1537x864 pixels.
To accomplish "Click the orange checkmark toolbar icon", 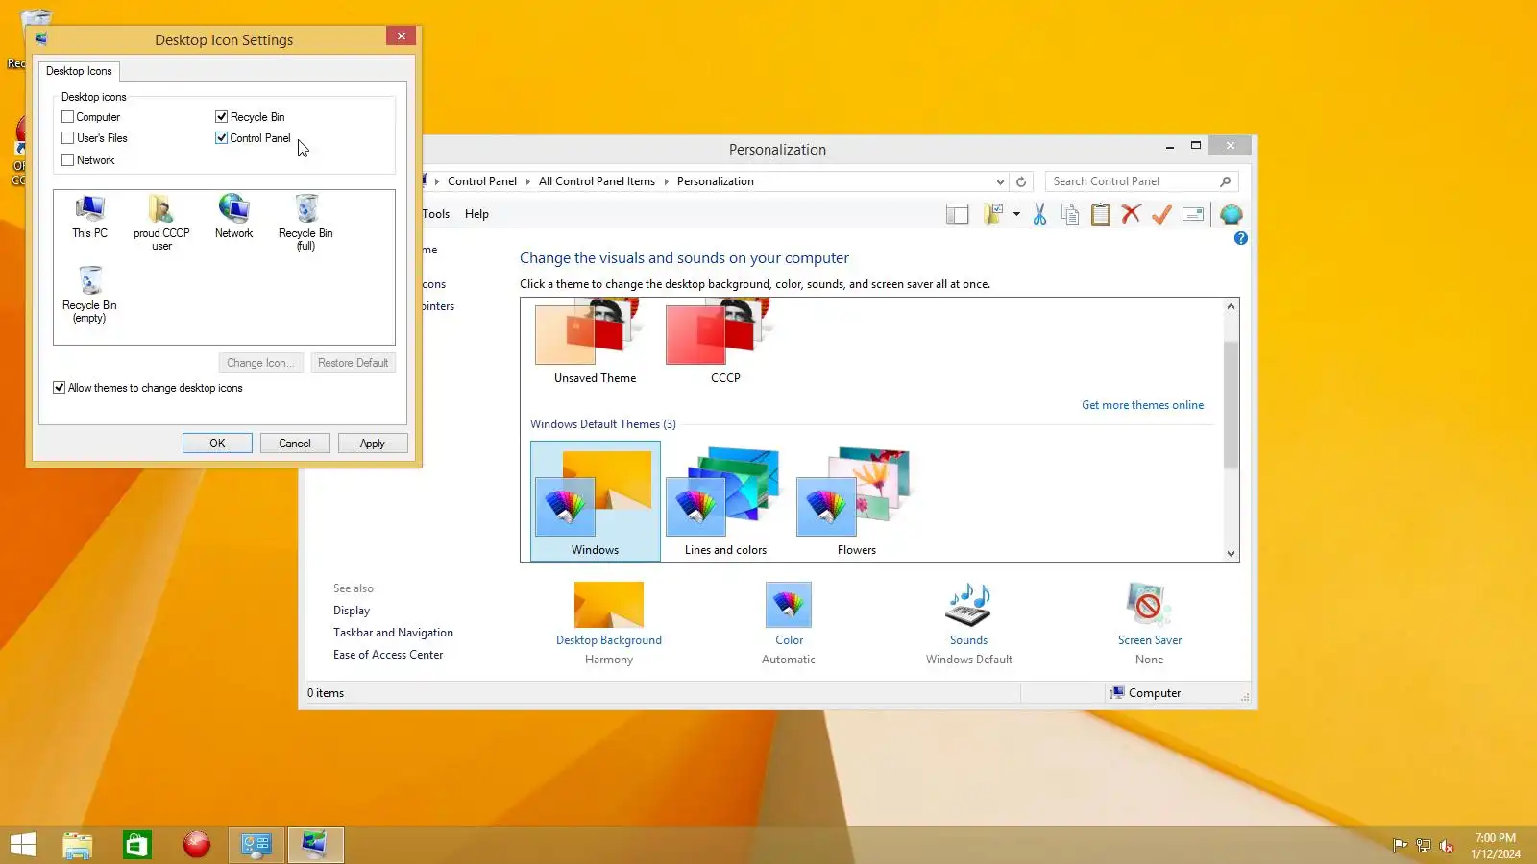I will pos(1161,214).
